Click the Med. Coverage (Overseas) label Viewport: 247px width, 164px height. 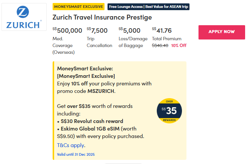tap(64, 46)
